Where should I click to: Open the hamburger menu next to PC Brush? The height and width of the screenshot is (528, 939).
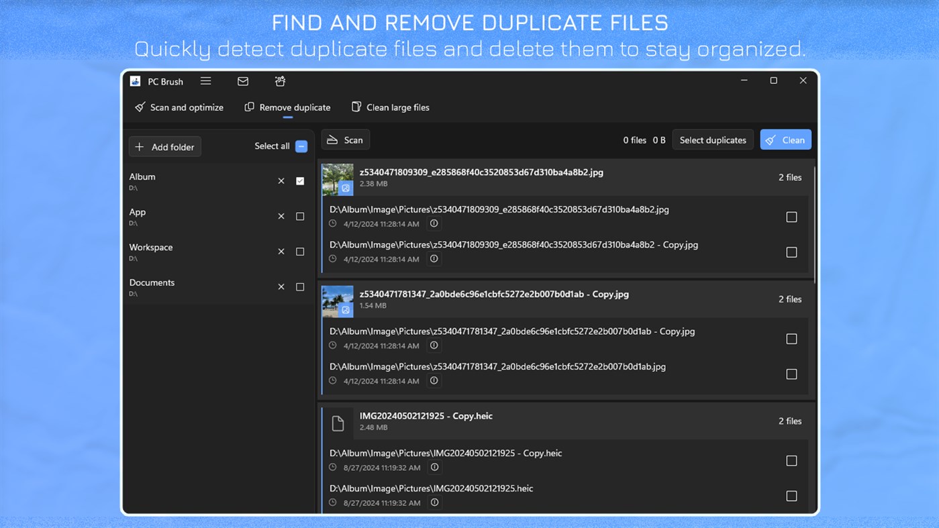click(x=205, y=81)
